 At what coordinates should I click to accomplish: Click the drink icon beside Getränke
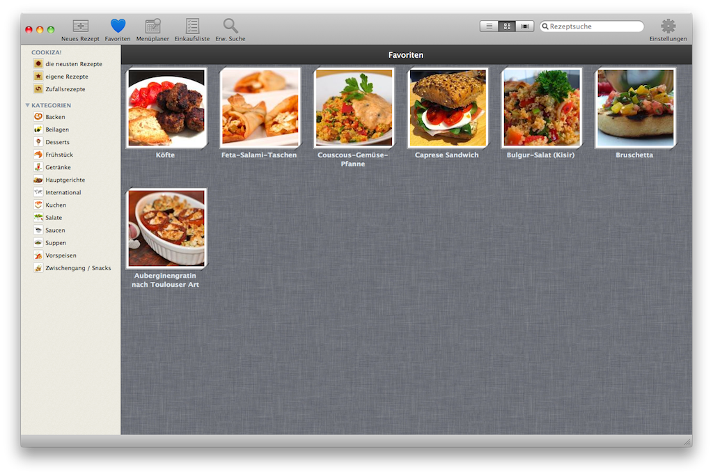tap(38, 167)
